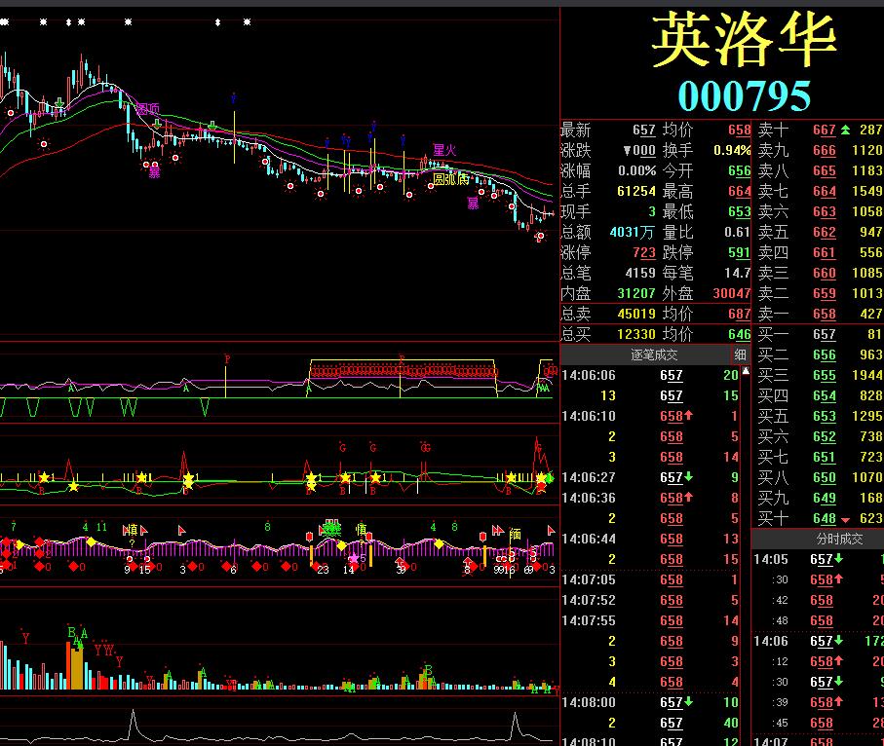Click the 星火 signal label on the chart
Image resolution: width=884 pixels, height=746 pixels.
tap(444, 150)
